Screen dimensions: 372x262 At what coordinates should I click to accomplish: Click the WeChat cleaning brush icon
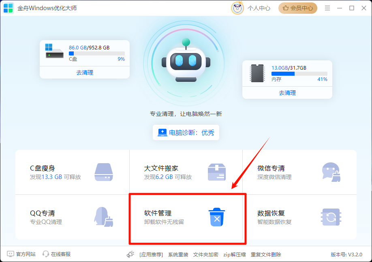(x=331, y=172)
